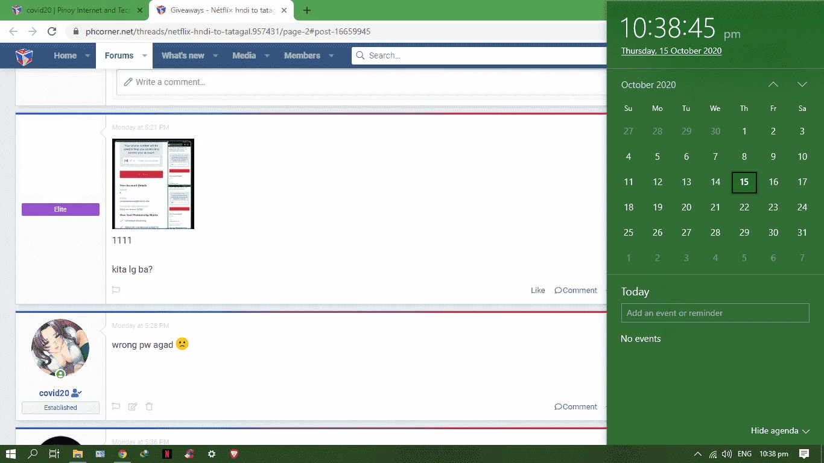Click in the Write a comment field
The image size is (824, 463).
(361, 82)
